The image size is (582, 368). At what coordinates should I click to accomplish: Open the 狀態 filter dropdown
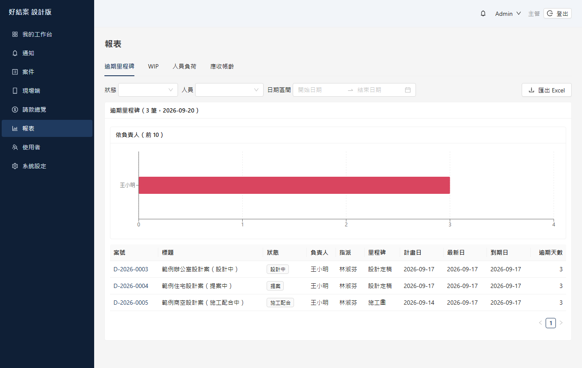(x=148, y=90)
